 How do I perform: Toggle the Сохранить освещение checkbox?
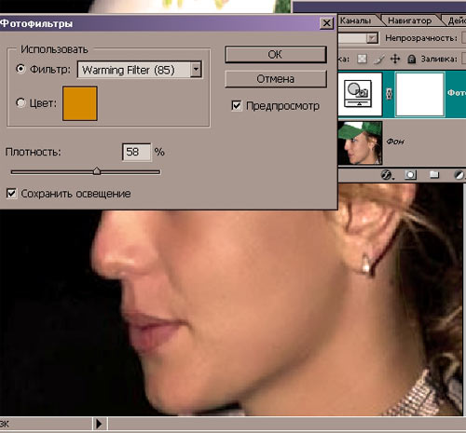click(x=11, y=194)
